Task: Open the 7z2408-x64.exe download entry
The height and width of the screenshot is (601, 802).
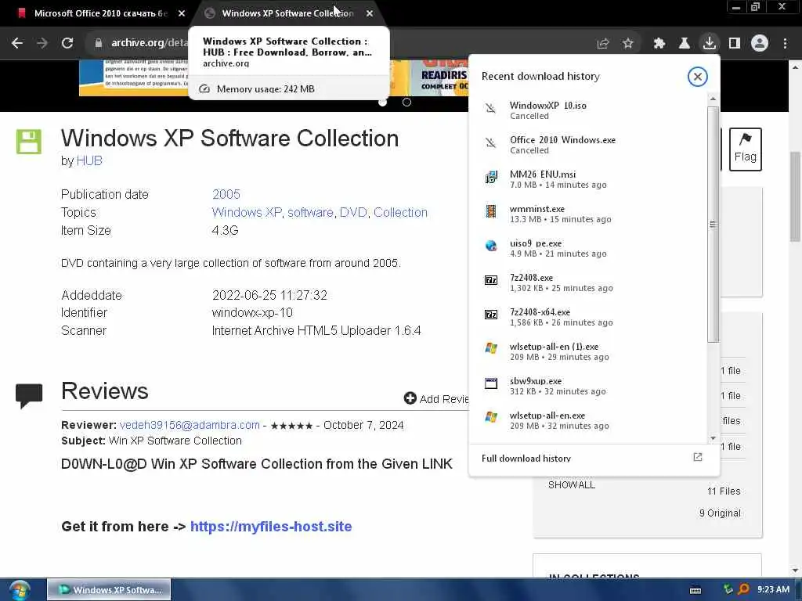Action: [x=588, y=317]
